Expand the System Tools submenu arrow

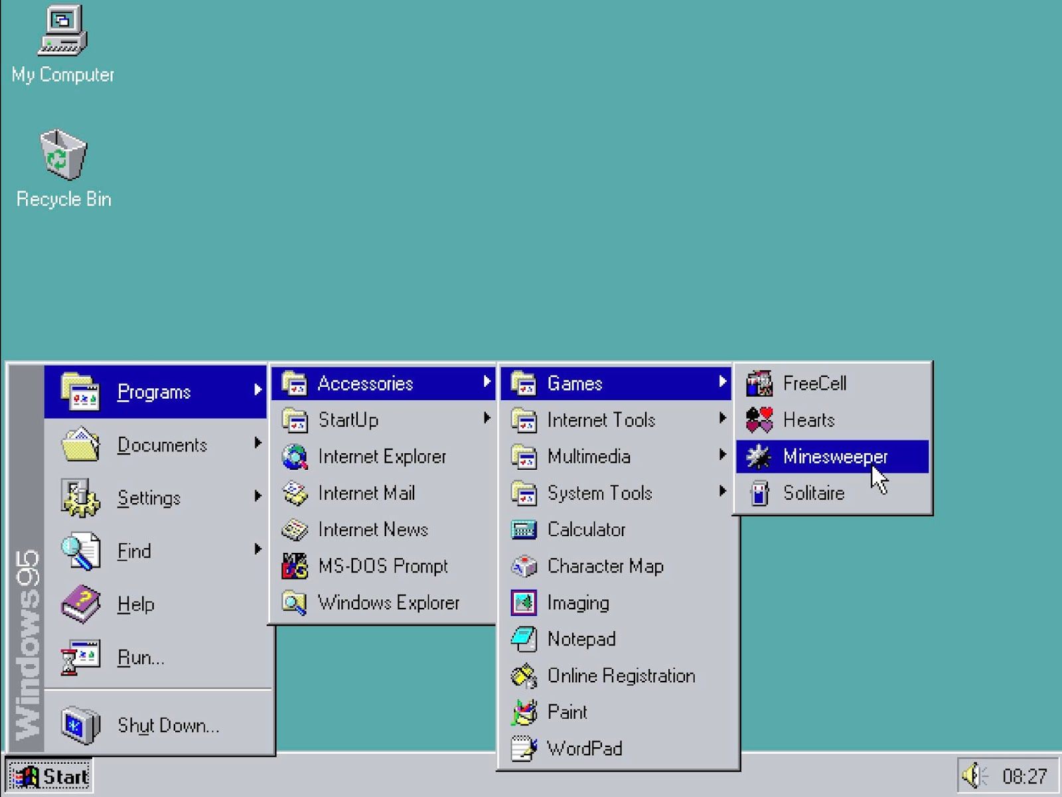click(722, 491)
